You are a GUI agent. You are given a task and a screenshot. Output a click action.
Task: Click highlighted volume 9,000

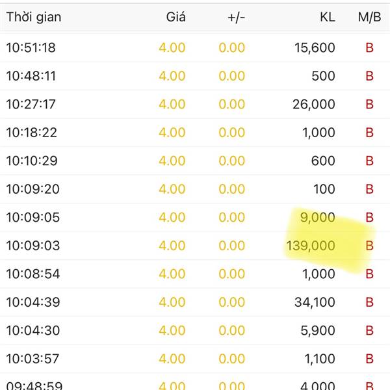point(318,217)
